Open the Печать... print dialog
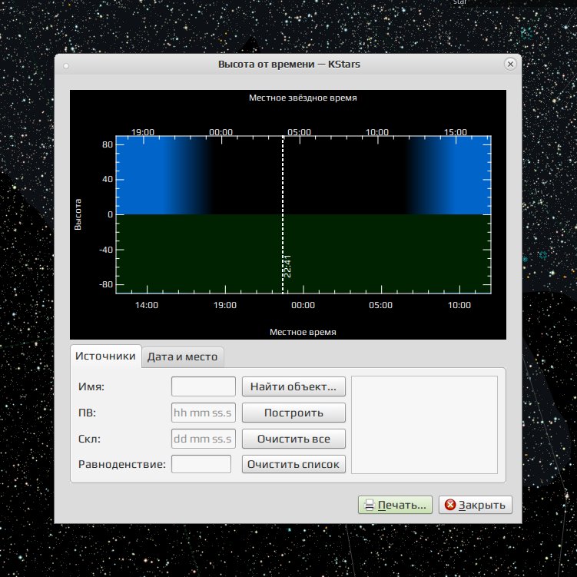The width and height of the screenshot is (577, 577). (395, 505)
